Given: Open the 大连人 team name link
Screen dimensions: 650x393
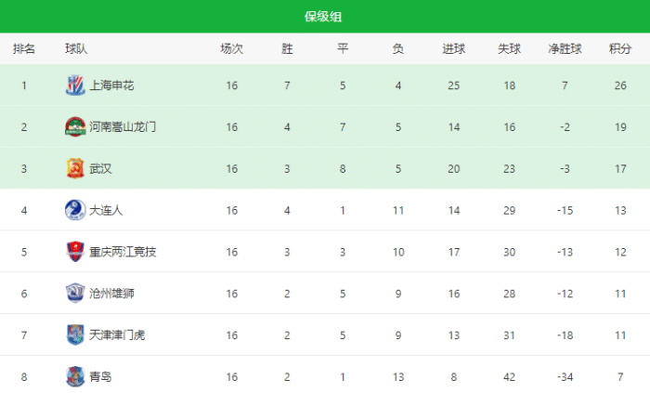Looking at the screenshot, I should [x=106, y=210].
